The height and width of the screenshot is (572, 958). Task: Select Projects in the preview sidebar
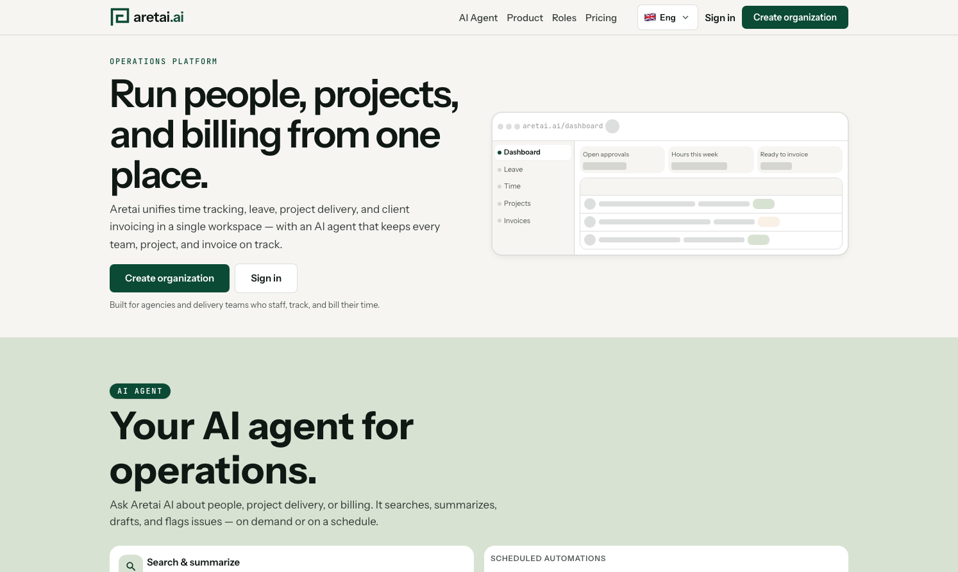point(533,203)
